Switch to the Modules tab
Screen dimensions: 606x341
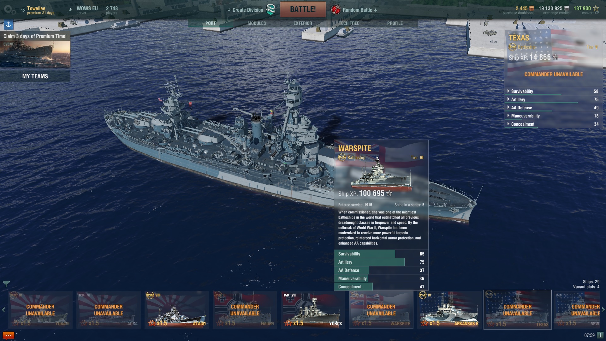tap(257, 23)
